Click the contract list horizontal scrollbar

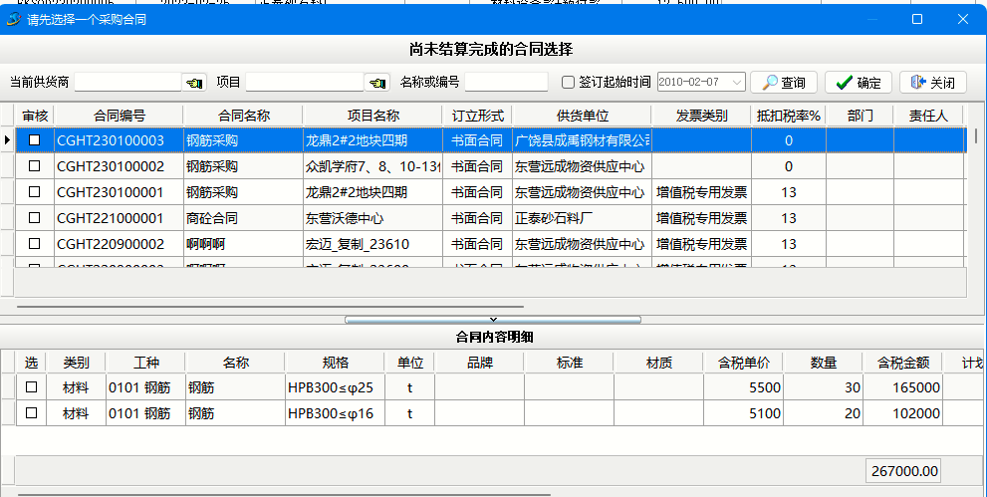(x=269, y=307)
